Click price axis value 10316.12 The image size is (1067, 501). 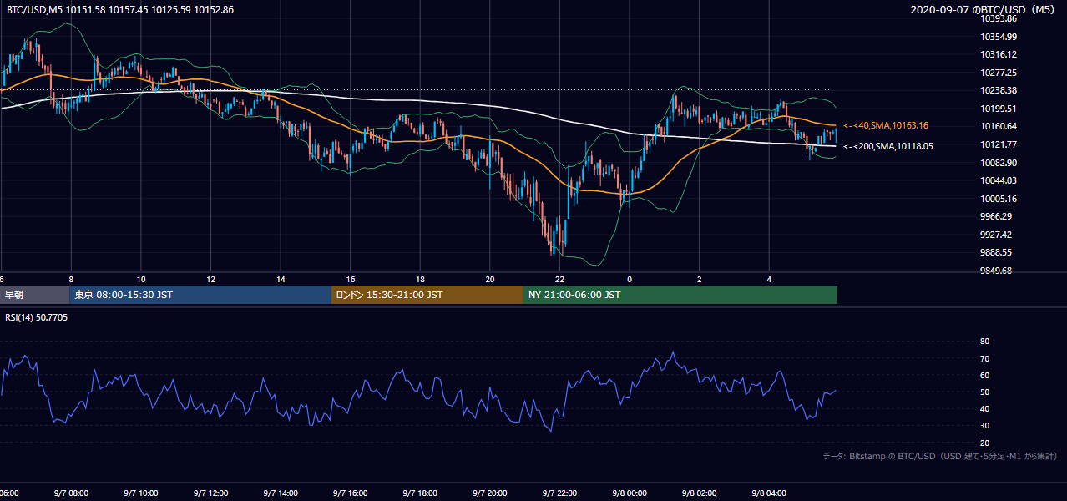click(999, 54)
